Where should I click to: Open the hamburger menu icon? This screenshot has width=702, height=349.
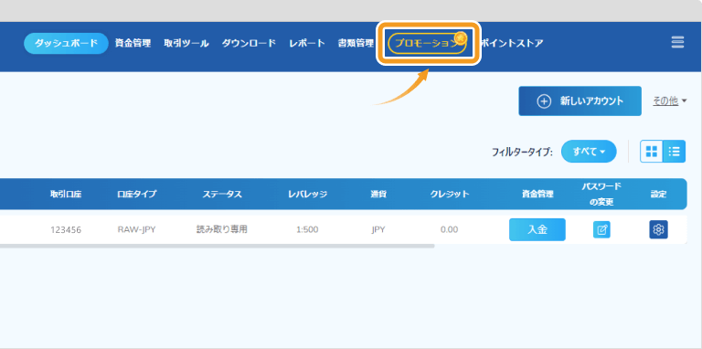pyautogui.click(x=677, y=43)
